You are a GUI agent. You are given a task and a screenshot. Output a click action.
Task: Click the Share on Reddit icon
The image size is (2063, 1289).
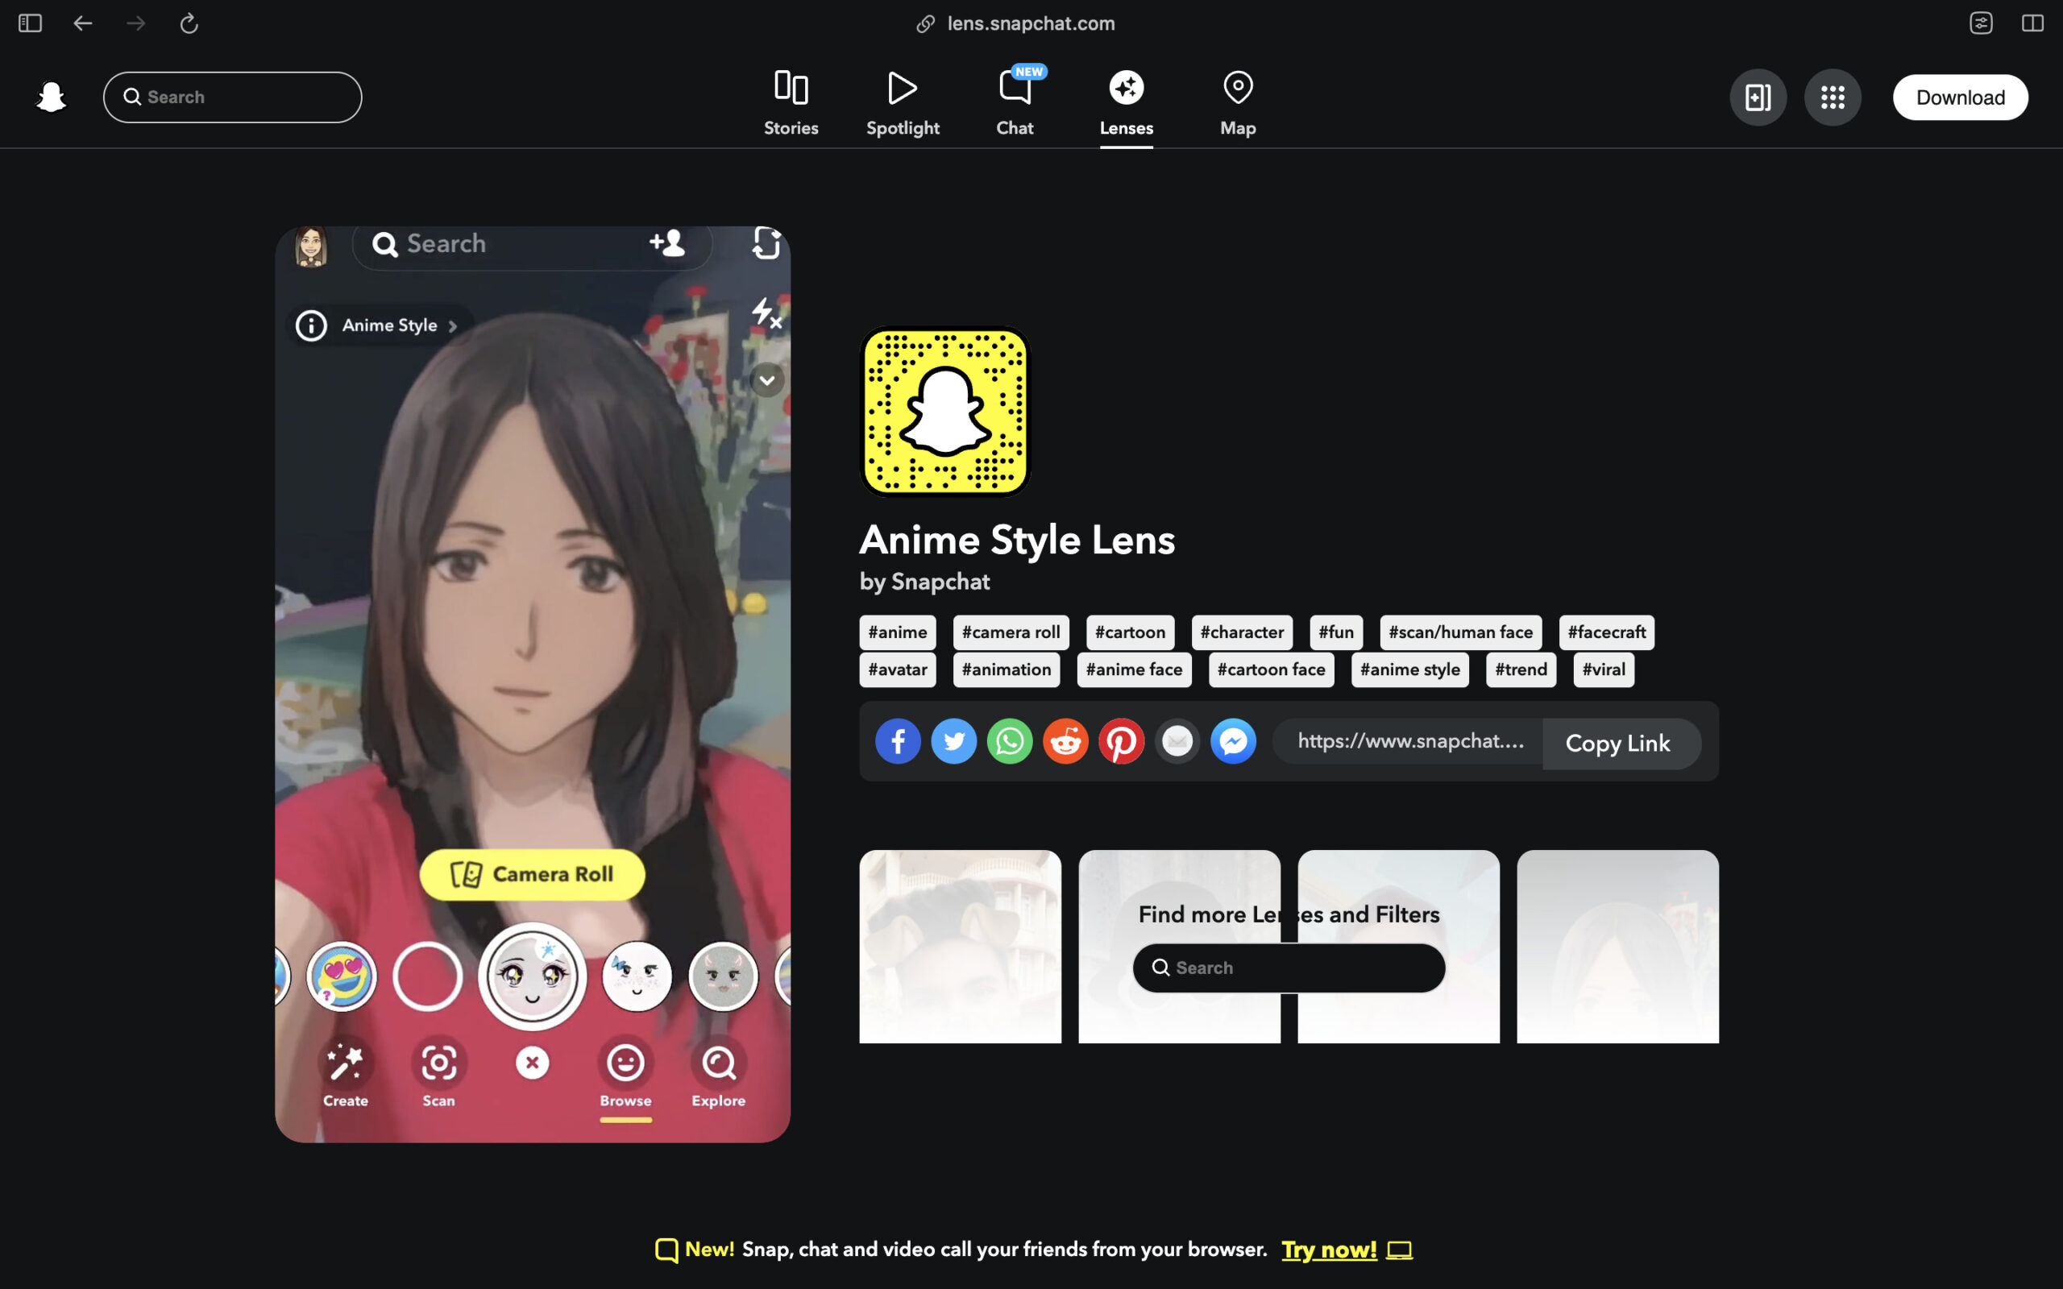click(x=1065, y=740)
